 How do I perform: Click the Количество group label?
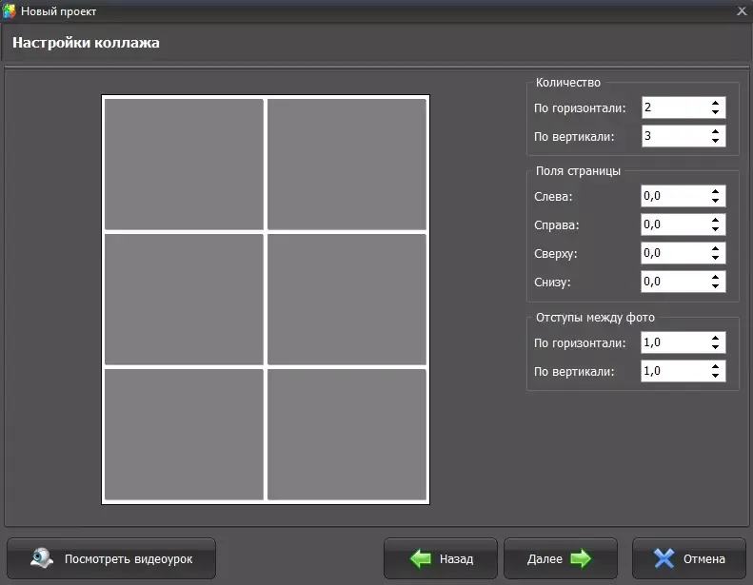pos(568,83)
